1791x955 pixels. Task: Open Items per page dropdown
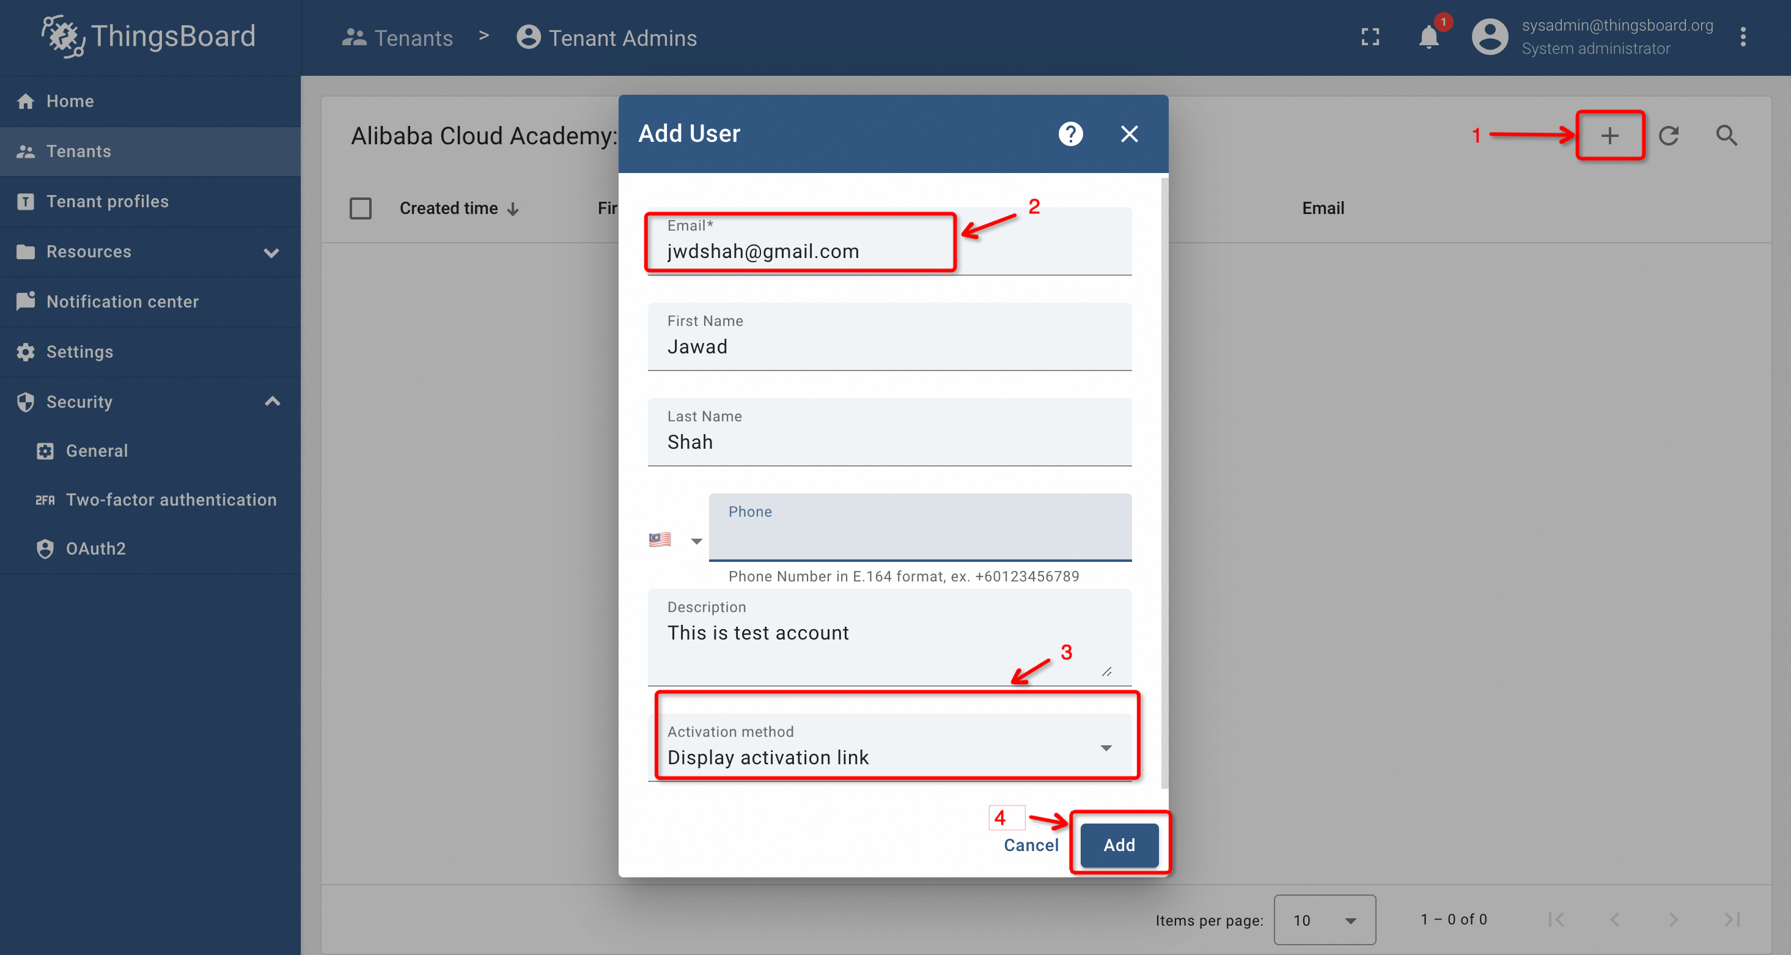(1324, 920)
